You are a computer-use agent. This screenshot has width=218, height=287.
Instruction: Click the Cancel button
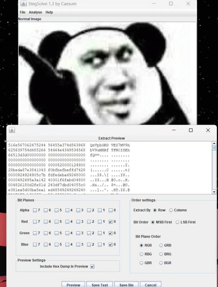pyautogui.click(x=151, y=285)
